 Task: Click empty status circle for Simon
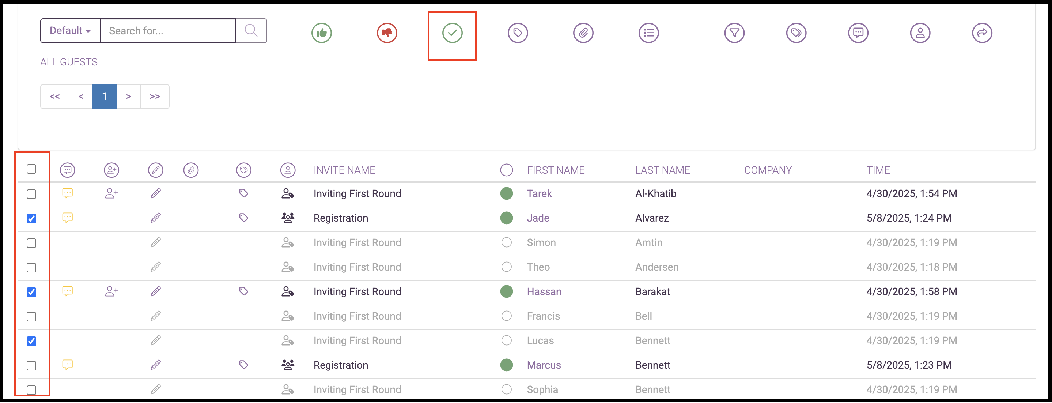point(506,242)
